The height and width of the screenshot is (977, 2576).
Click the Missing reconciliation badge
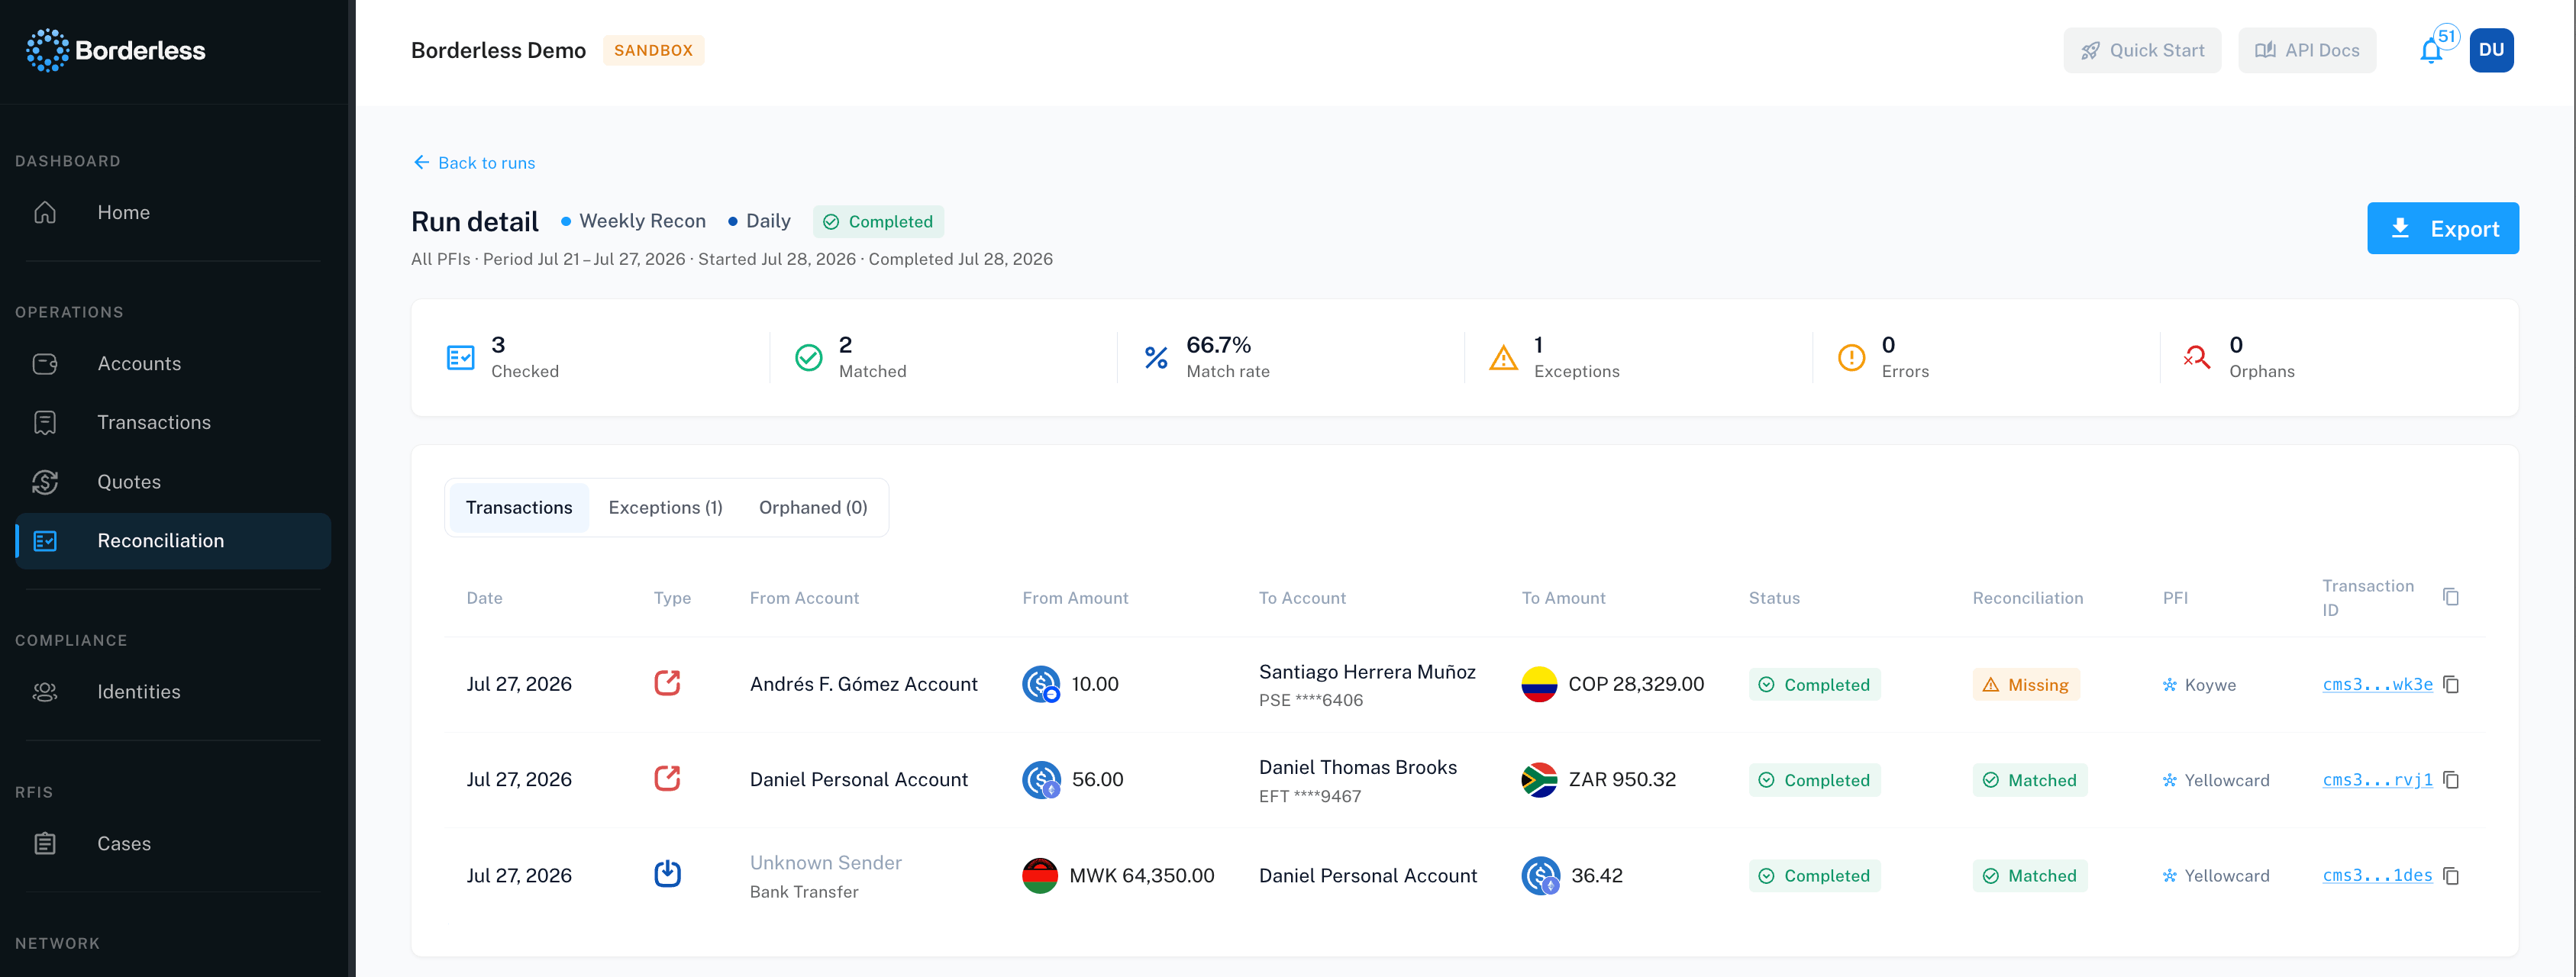click(x=2025, y=685)
